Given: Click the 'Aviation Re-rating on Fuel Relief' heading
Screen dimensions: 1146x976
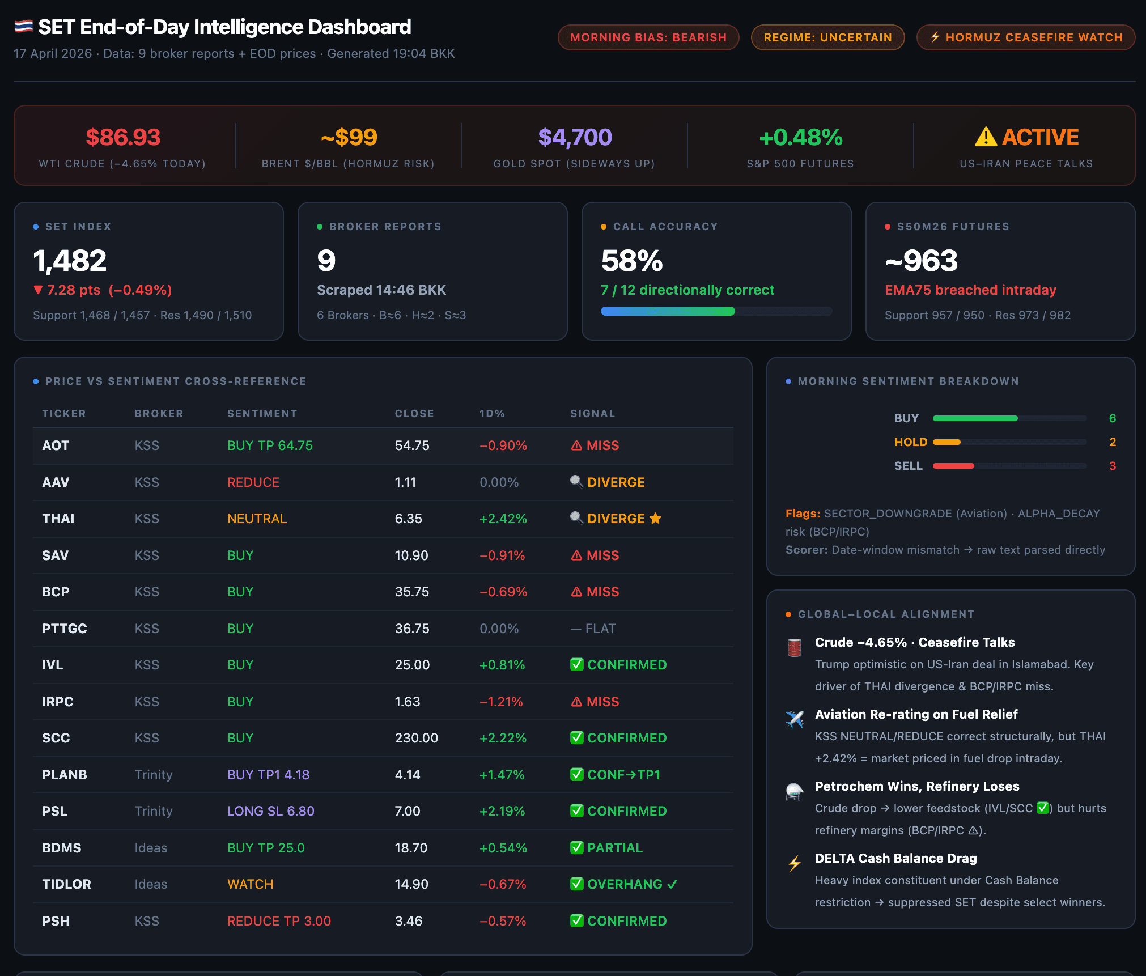Looking at the screenshot, I should (916, 714).
